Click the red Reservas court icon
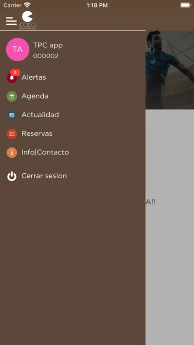Image resolution: width=194 pixels, height=345 pixels. coord(12,134)
